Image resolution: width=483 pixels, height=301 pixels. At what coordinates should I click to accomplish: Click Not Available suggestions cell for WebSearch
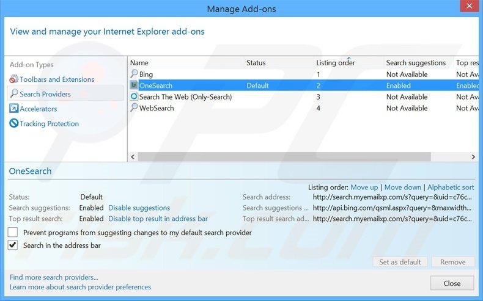click(407, 108)
